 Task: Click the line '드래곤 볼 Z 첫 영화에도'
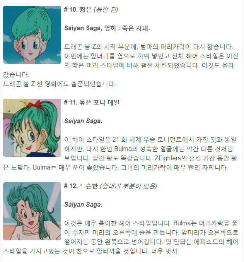pos(59,84)
